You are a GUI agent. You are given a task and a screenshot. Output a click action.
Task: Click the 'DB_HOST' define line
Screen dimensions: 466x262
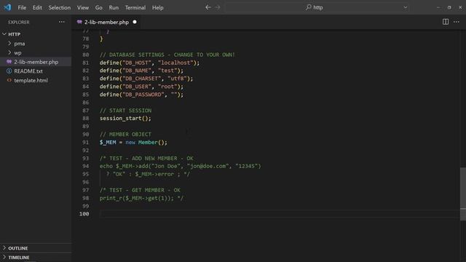click(149, 63)
